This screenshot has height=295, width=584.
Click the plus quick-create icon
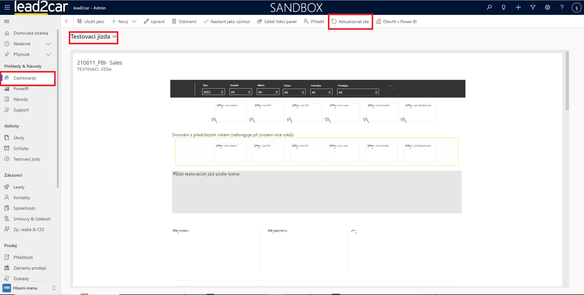518,8
